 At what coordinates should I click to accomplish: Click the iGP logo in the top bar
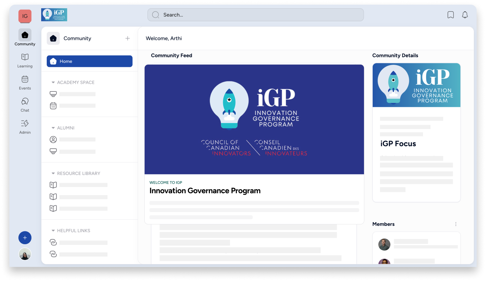click(x=54, y=15)
